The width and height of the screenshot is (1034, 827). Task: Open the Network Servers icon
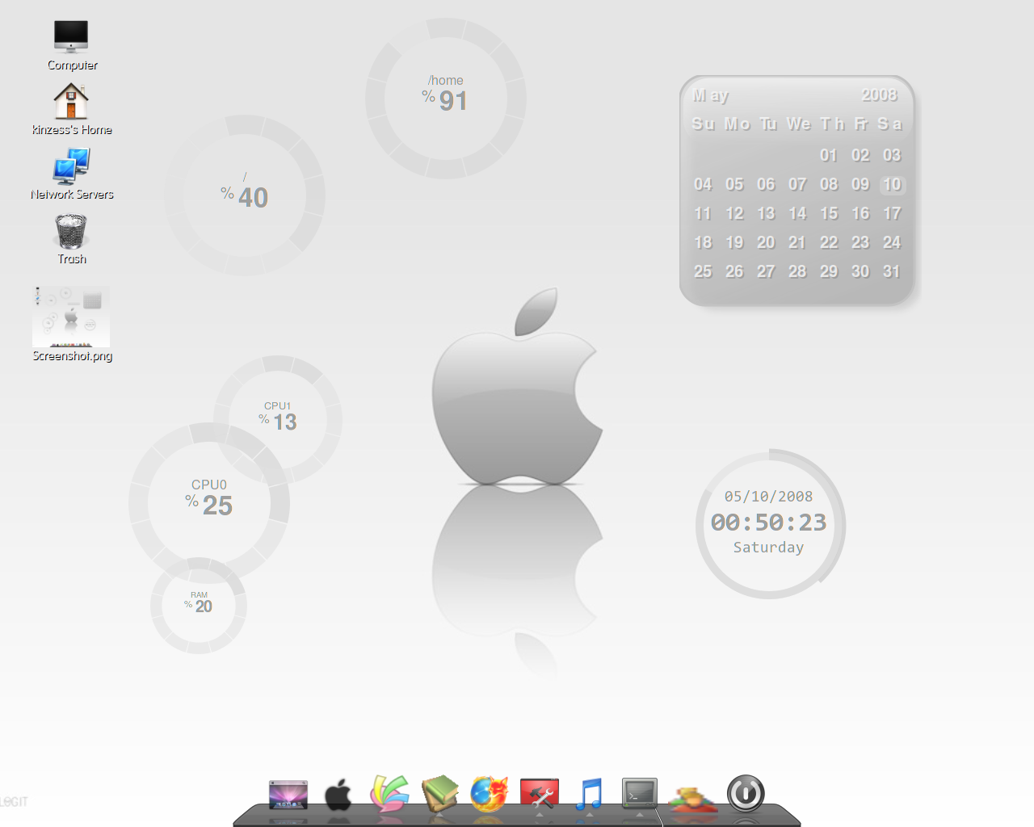(71, 166)
